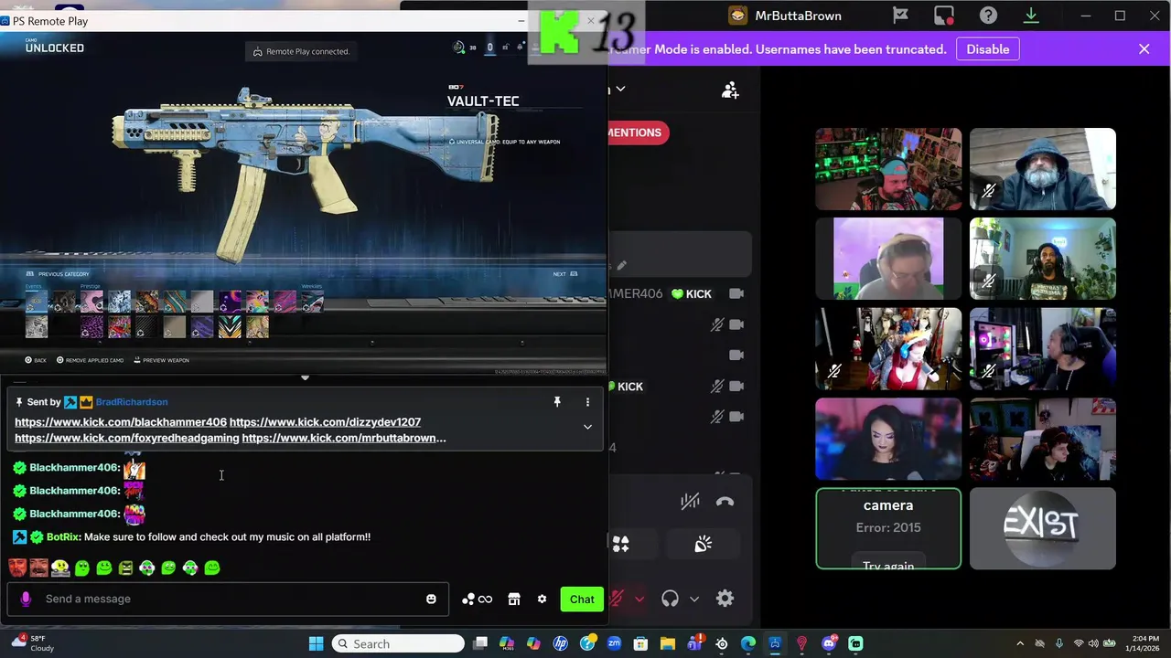The height and width of the screenshot is (658, 1171).
Task: Pin icon on the pinned message
Action: coord(556,401)
